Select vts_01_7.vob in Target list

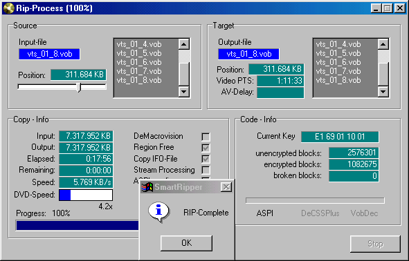click(338, 71)
